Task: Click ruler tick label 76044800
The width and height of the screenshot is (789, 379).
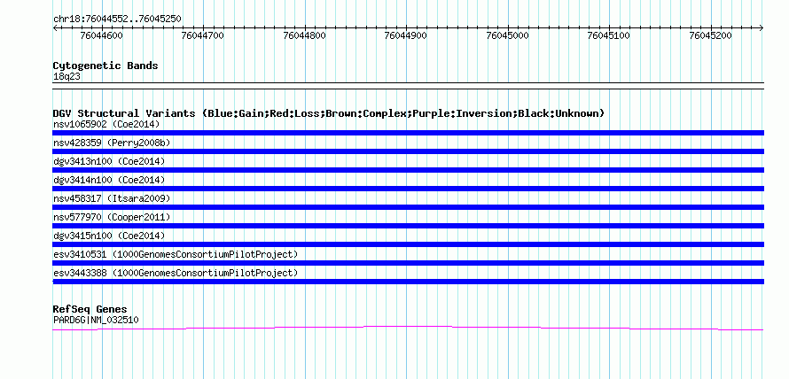Action: 304,35
